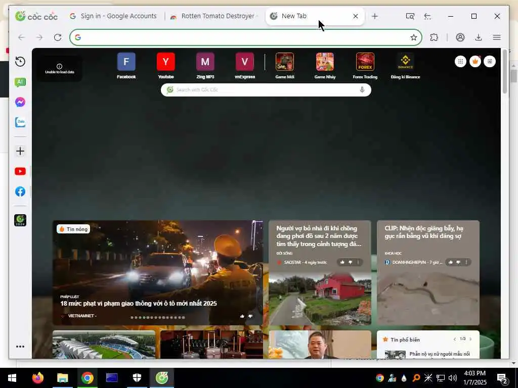
Task: Open the downloads icon
Action: tap(479, 37)
